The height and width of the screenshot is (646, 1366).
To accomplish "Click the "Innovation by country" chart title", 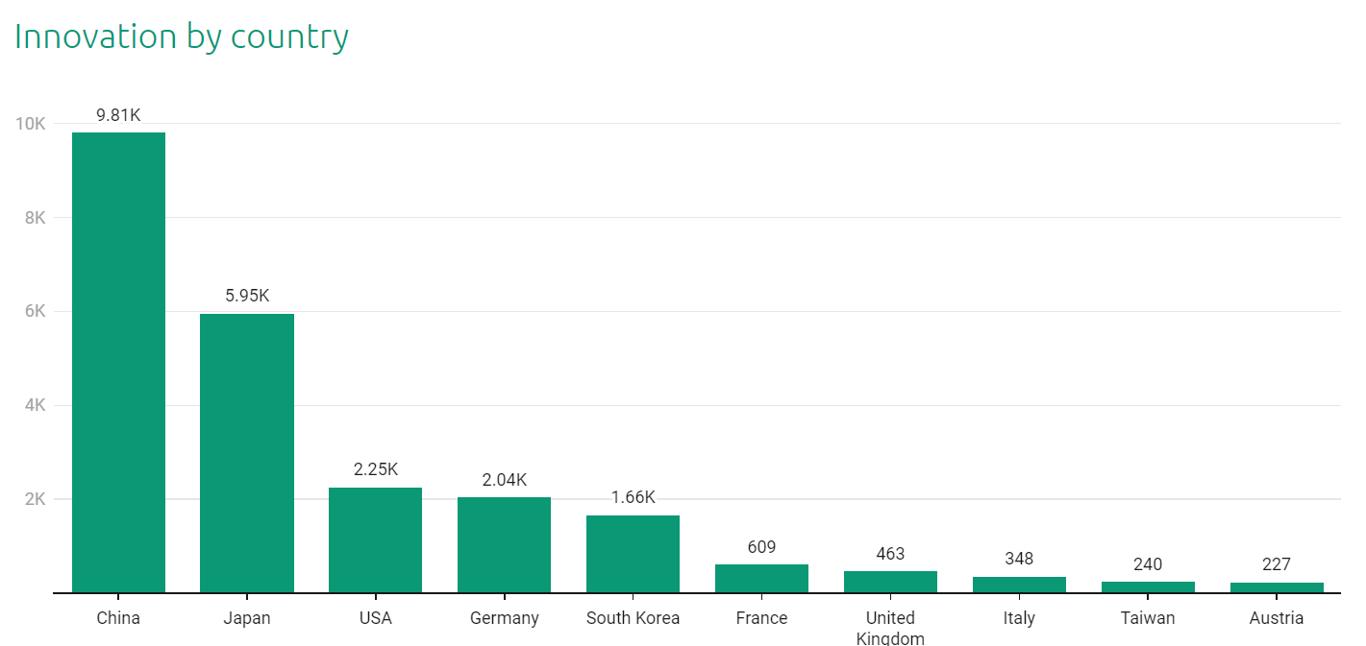I will tap(182, 36).
